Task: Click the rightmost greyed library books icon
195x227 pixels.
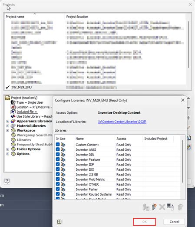Action: point(180,207)
